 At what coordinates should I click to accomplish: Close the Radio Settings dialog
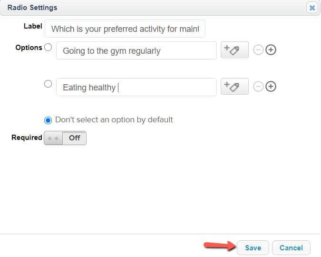click(312, 8)
